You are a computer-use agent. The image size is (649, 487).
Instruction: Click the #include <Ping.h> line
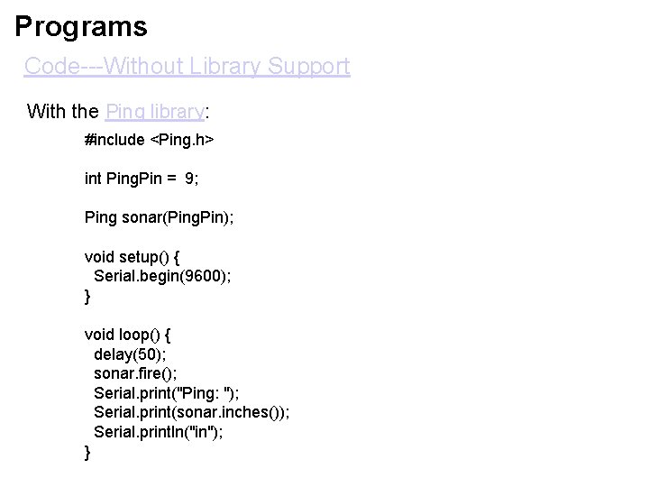click(x=149, y=140)
